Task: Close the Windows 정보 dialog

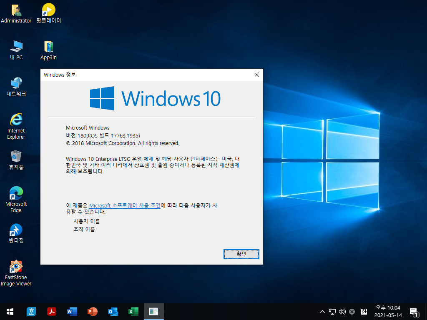Action: [x=256, y=75]
